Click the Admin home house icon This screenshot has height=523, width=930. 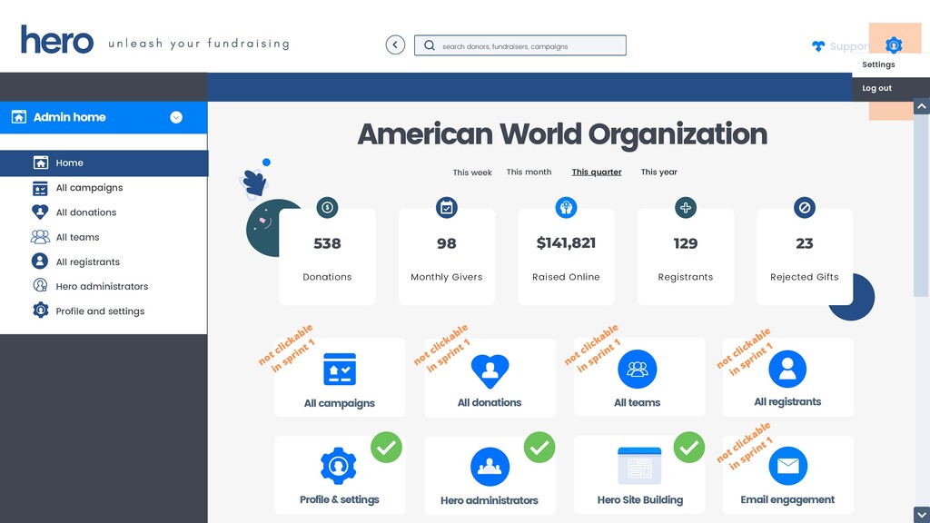point(19,117)
